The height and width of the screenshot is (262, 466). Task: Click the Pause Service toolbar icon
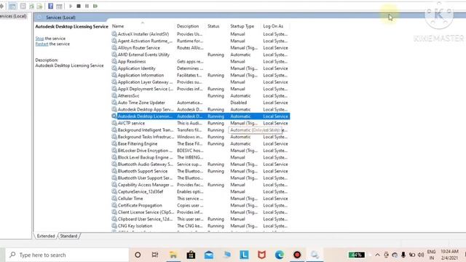tap(87, 6)
